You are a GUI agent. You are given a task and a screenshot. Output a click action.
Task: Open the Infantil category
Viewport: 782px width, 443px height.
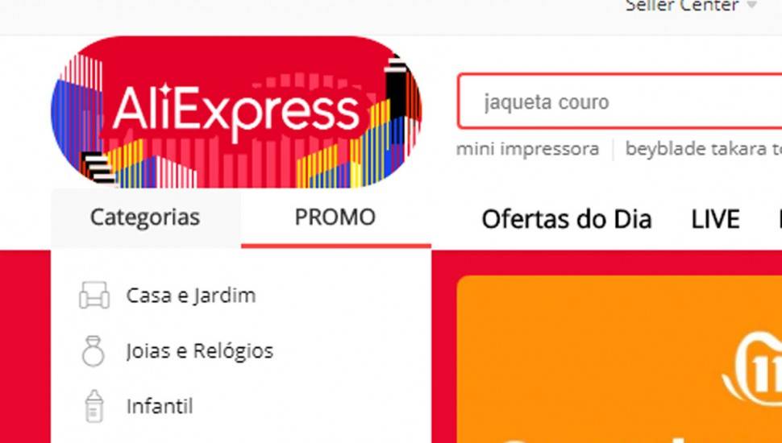click(x=160, y=407)
